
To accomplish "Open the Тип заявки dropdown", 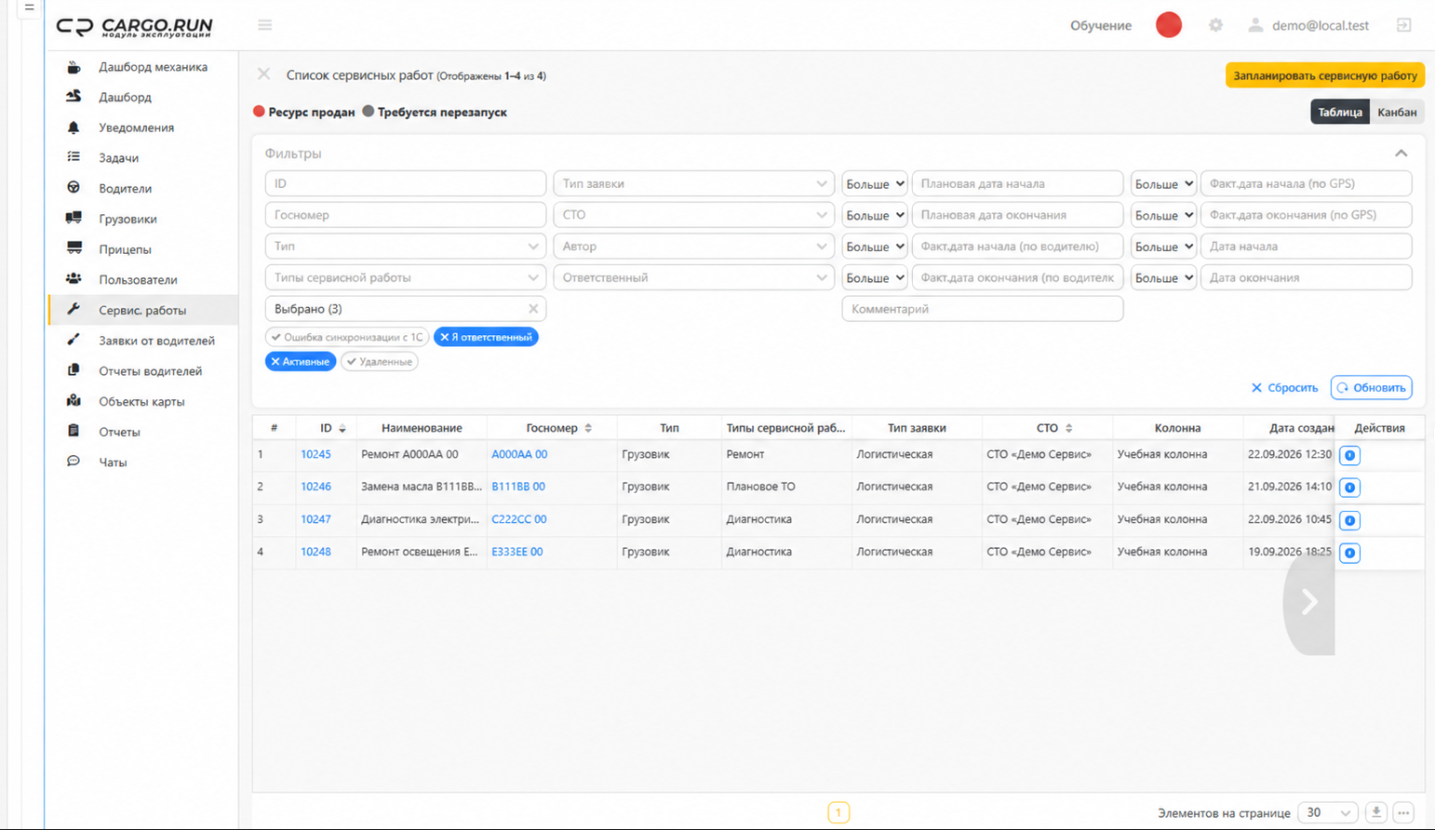I will click(x=693, y=183).
